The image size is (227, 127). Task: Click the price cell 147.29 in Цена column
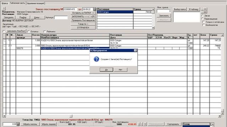205,41
